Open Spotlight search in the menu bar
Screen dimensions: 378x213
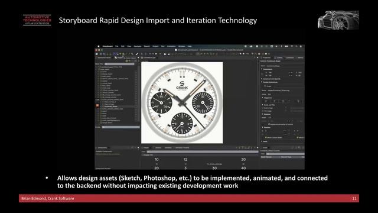(x=296, y=46)
